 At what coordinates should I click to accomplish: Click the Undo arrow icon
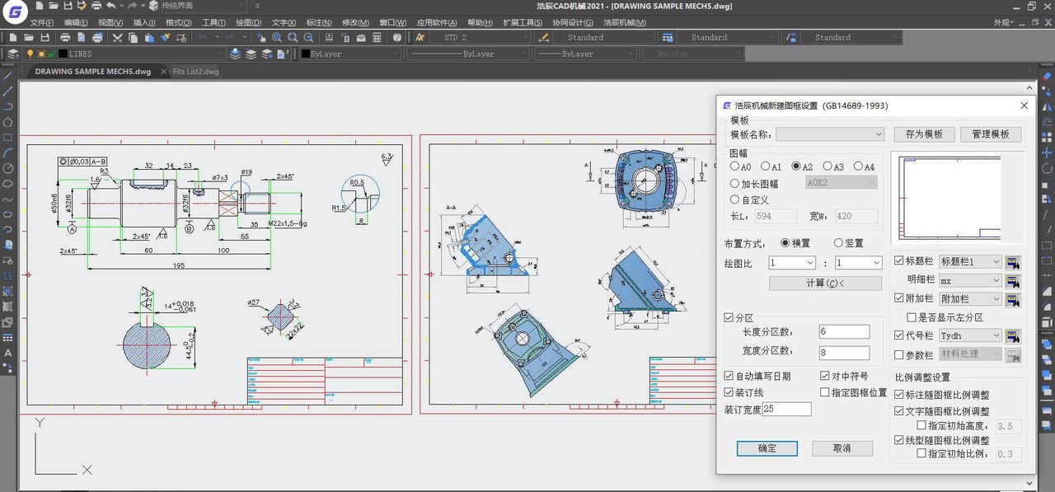[x=201, y=36]
